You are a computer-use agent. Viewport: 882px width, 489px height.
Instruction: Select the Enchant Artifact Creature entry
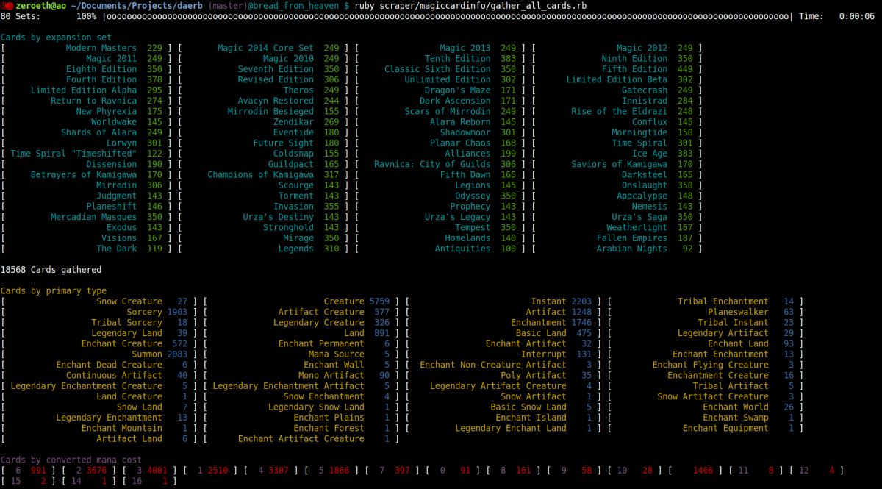tap(315, 439)
